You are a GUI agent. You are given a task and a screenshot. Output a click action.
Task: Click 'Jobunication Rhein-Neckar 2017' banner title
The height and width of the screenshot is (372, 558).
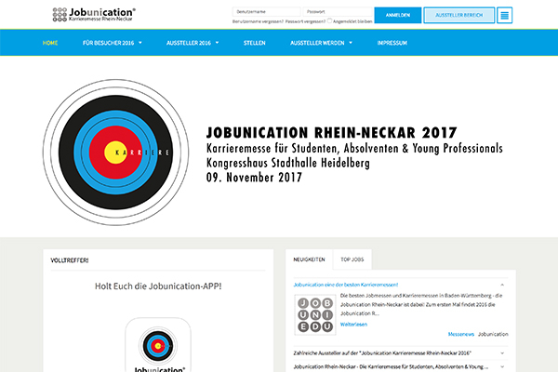[x=331, y=133]
